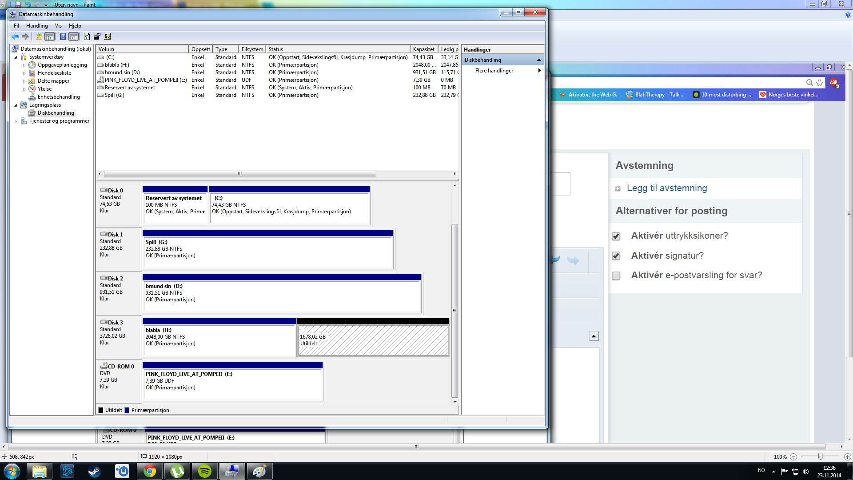The height and width of the screenshot is (480, 853).
Task: Click the Legg til avstemning link
Action: click(666, 188)
